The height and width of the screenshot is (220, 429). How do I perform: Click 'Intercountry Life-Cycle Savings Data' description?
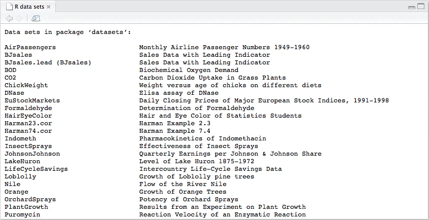point(210,169)
